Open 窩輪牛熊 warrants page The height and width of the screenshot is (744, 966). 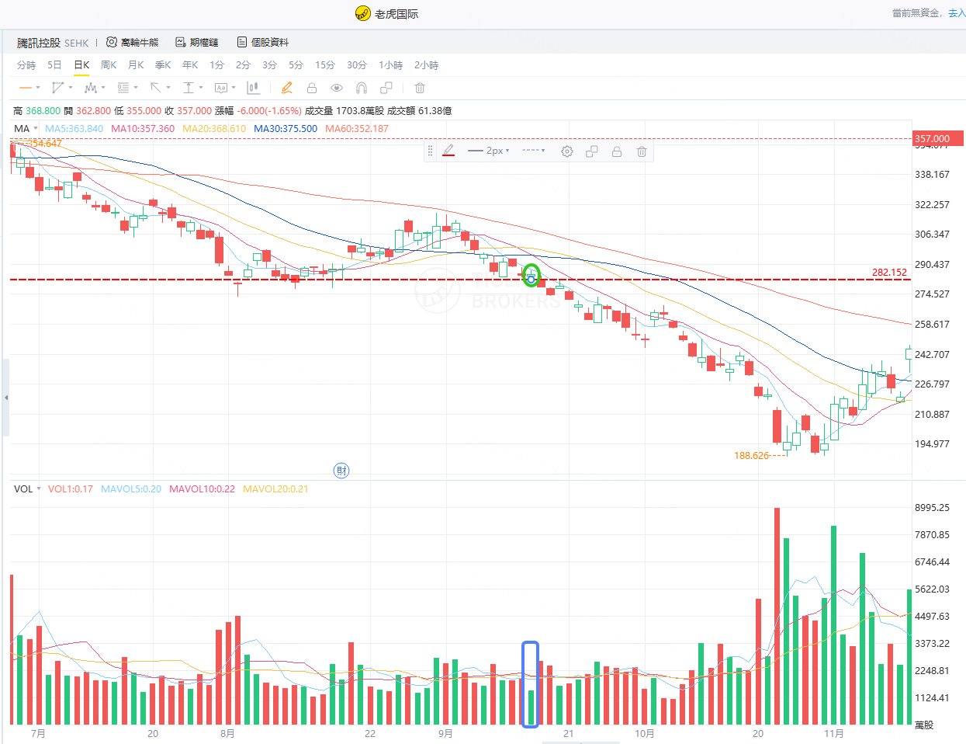point(133,42)
